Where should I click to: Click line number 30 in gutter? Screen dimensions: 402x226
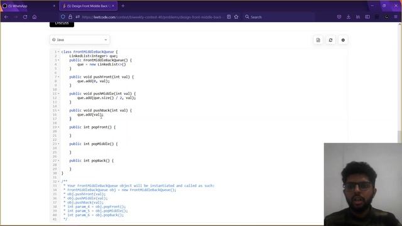coord(55,173)
